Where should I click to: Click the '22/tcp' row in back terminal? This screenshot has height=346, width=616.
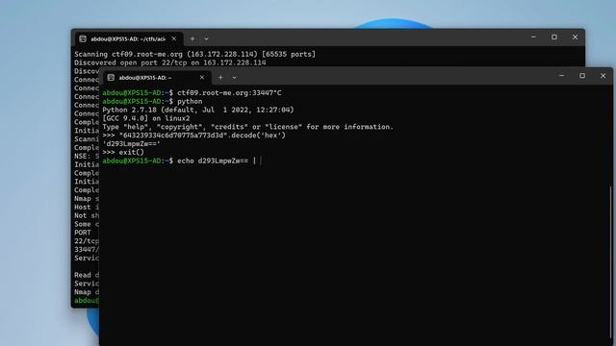coord(87,241)
